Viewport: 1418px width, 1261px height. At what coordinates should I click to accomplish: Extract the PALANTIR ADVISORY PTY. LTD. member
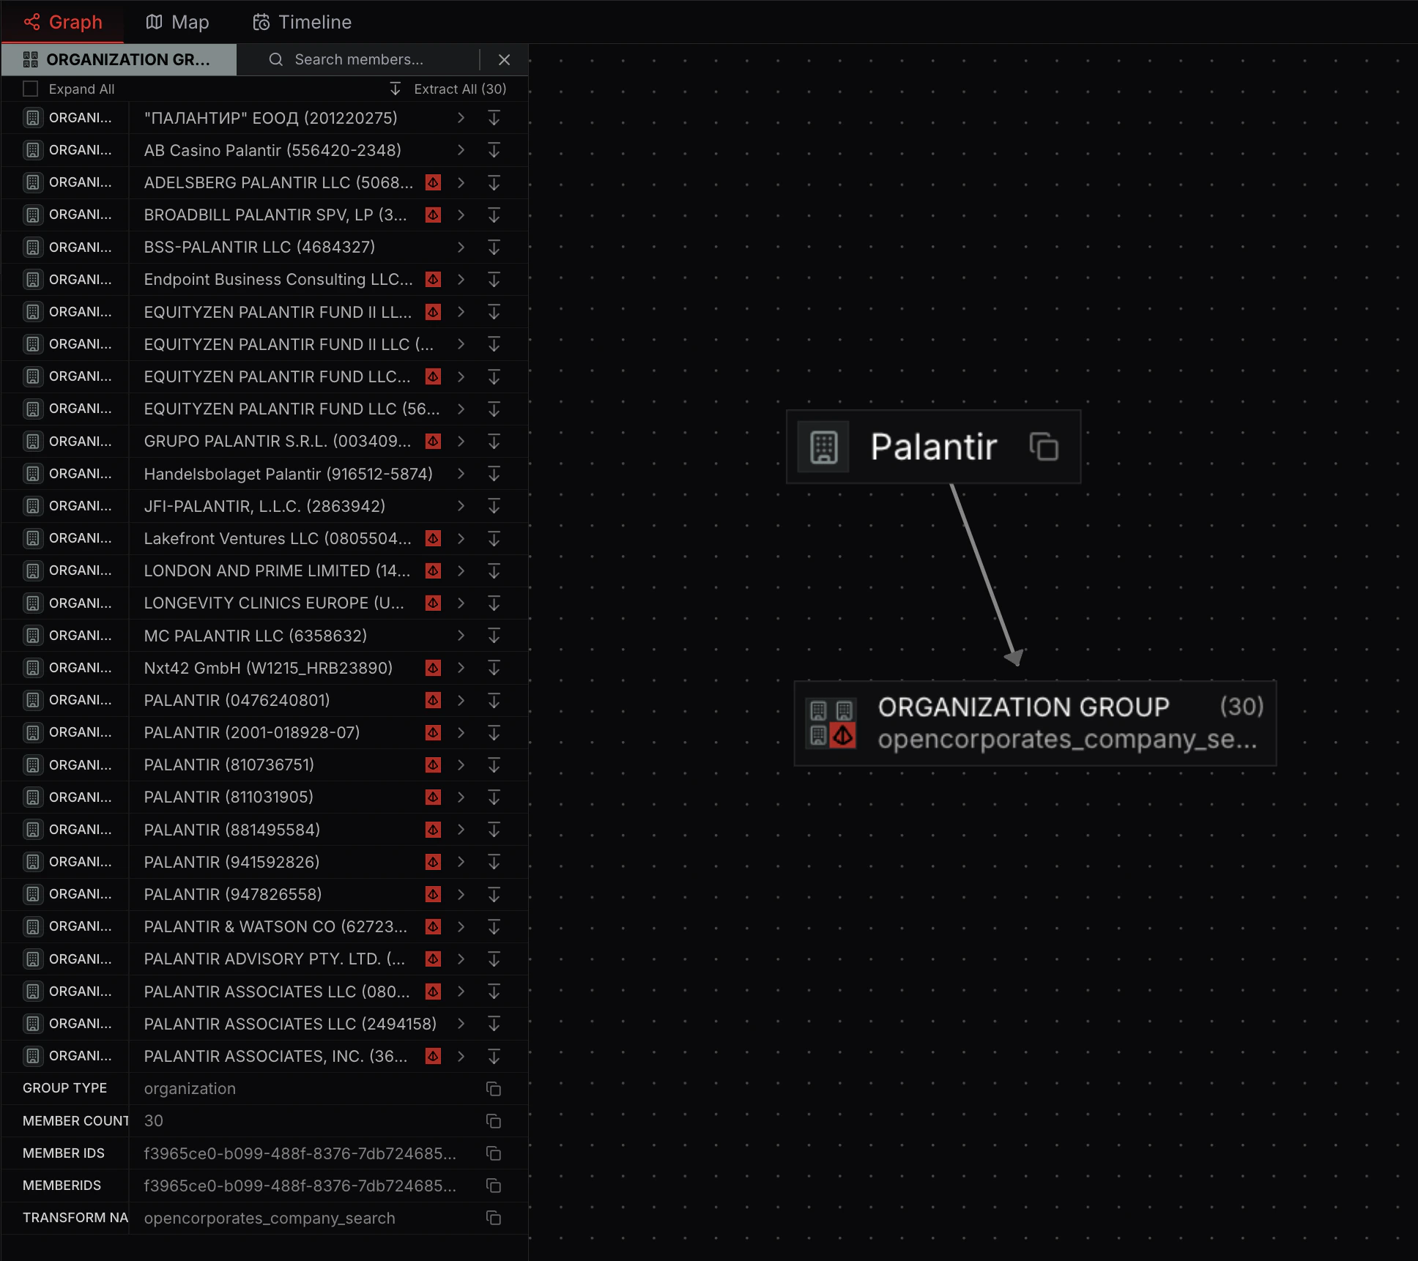pos(494,959)
